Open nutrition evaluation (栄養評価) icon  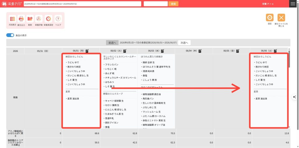tap(39, 19)
